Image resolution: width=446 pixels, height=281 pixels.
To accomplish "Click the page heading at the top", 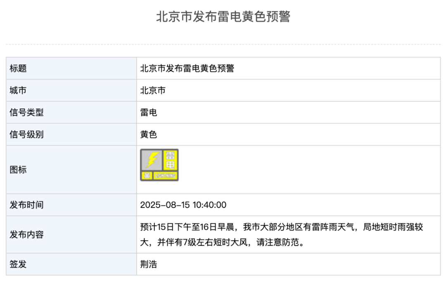I will point(223,17).
